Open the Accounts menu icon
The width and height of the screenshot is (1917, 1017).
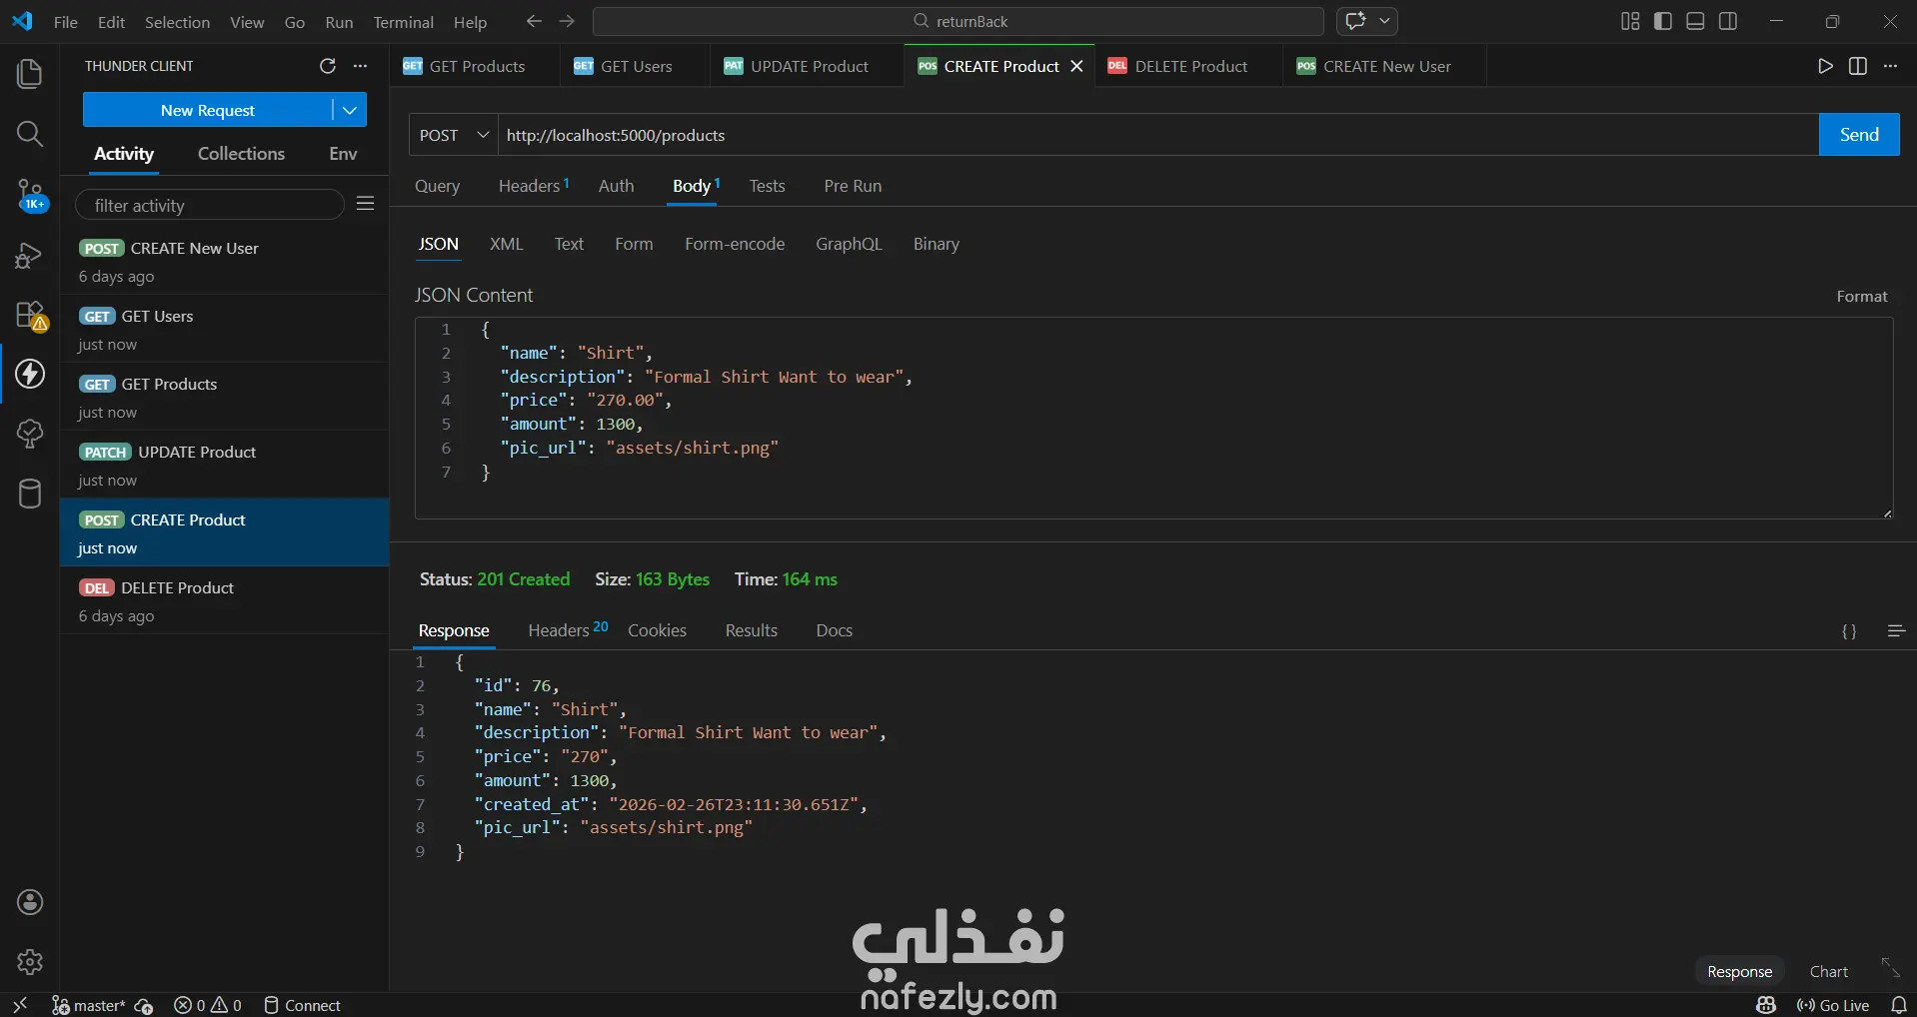[x=30, y=902]
